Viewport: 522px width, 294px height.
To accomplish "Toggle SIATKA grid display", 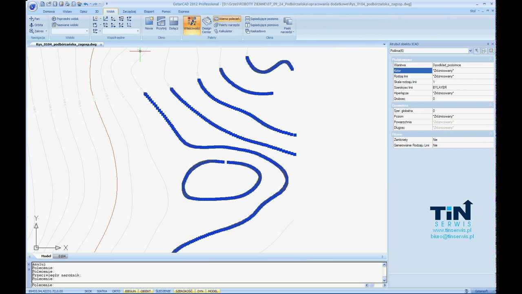I will pos(102,291).
